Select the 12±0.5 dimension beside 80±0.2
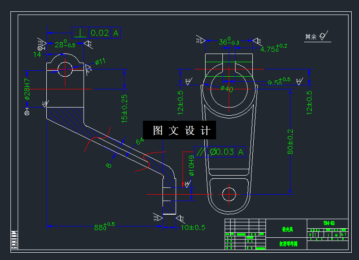 310,103
